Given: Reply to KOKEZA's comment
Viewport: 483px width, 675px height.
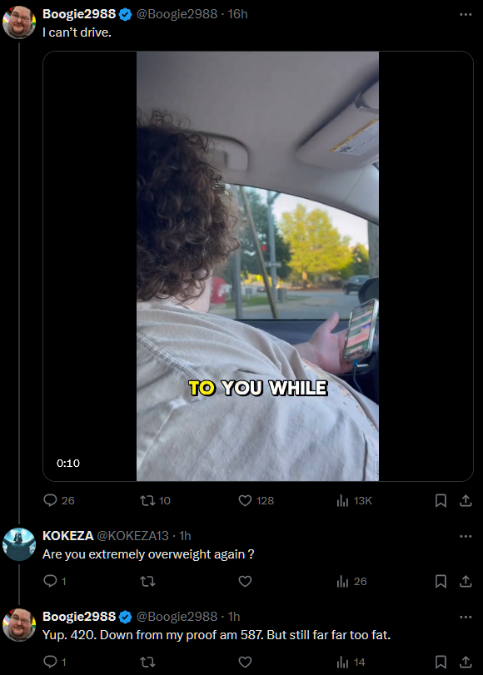Looking at the screenshot, I should point(55,581).
